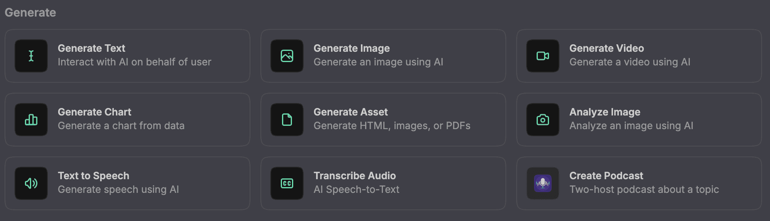Open the Generate Image card title
The image size is (770, 221).
(x=351, y=48)
